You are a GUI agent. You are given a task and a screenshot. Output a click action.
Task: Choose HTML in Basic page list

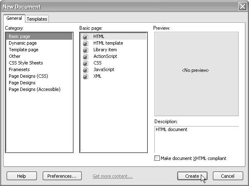tap(113, 36)
